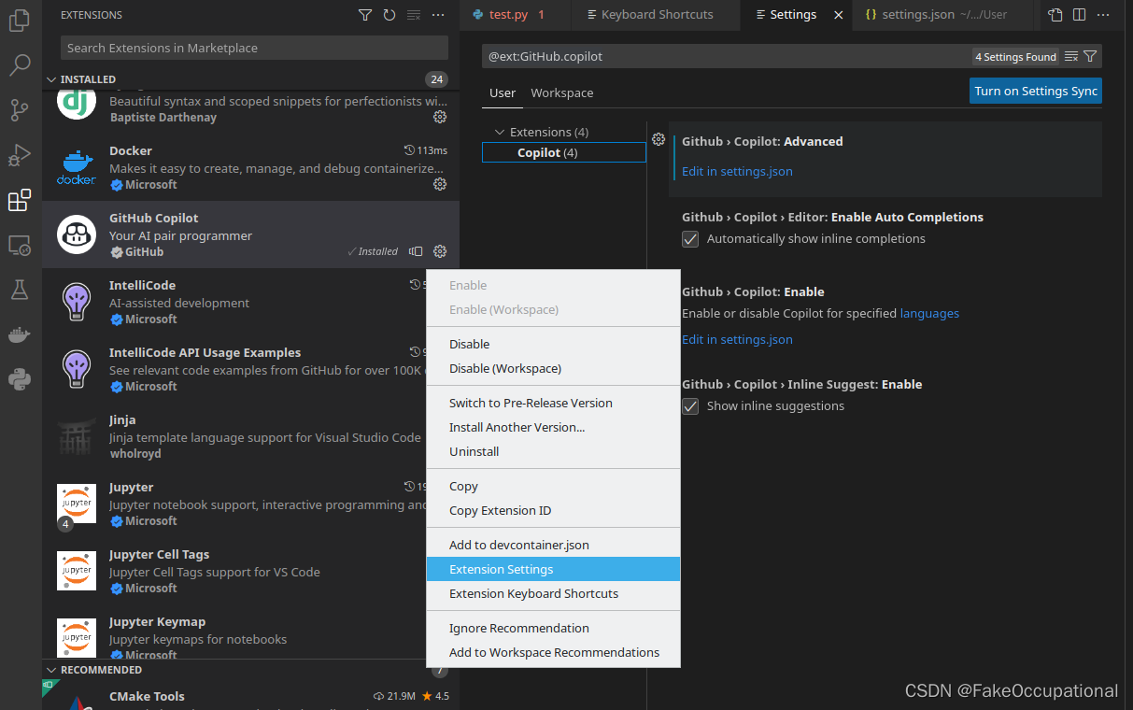Image resolution: width=1133 pixels, height=710 pixels.
Task: Close the Settings editor tab
Action: coord(838,15)
